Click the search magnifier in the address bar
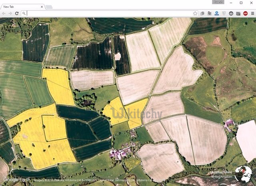 pos(24,13)
